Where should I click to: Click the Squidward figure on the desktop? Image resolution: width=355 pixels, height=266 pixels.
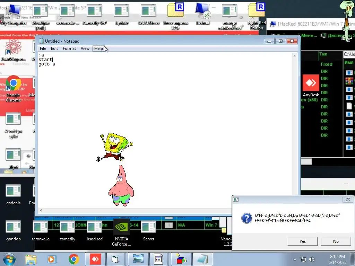click(x=347, y=21)
